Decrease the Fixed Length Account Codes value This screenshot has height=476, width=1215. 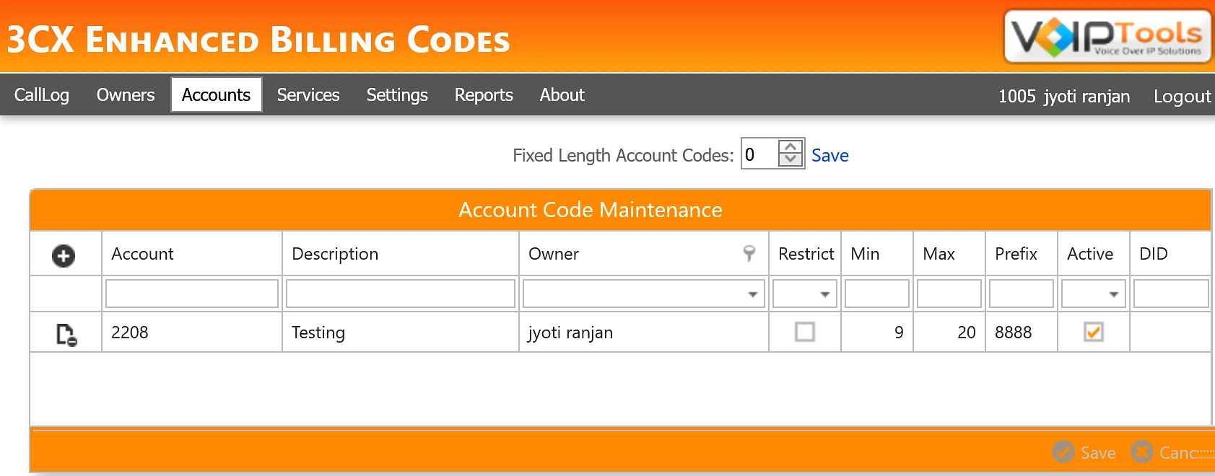(x=791, y=159)
